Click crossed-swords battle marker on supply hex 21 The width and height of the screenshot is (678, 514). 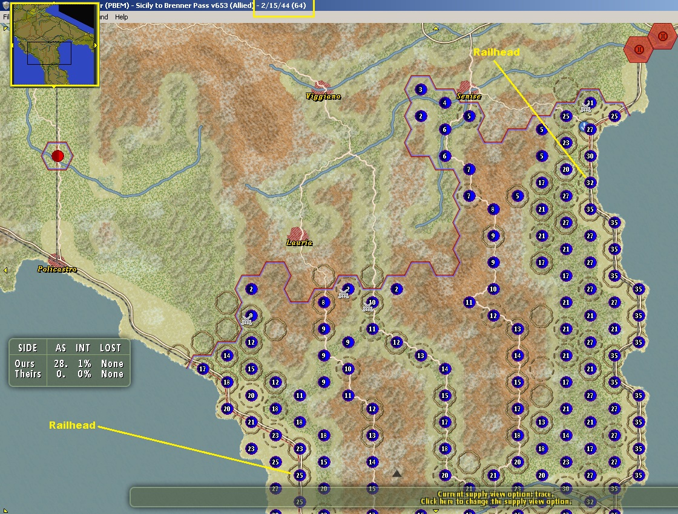pyautogui.click(x=585, y=108)
